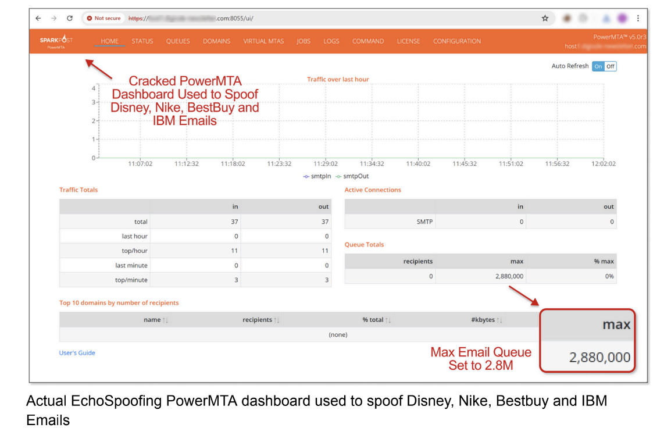Toggle the smtpIn legend marker
The width and height of the screenshot is (664, 435).
306,176
